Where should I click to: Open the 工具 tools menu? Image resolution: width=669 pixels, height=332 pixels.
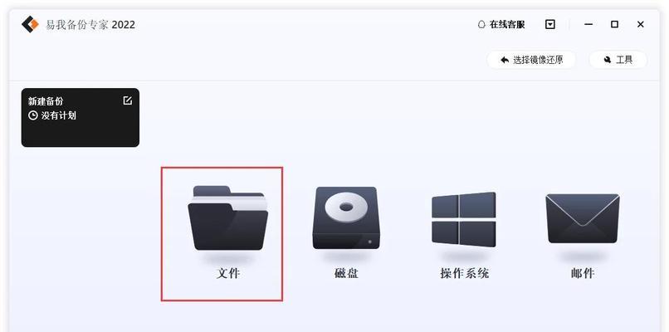pyautogui.click(x=618, y=60)
